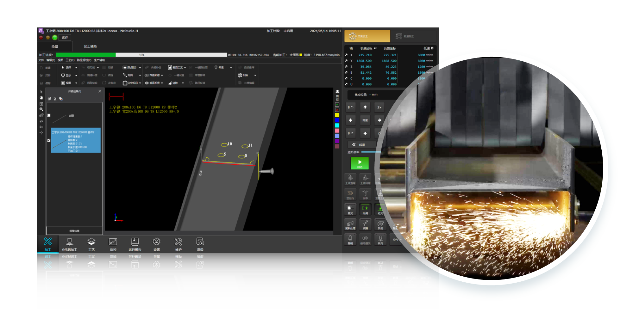633x325 pixels.
Task: Open the 工艺(T) menu
Action: click(x=70, y=60)
